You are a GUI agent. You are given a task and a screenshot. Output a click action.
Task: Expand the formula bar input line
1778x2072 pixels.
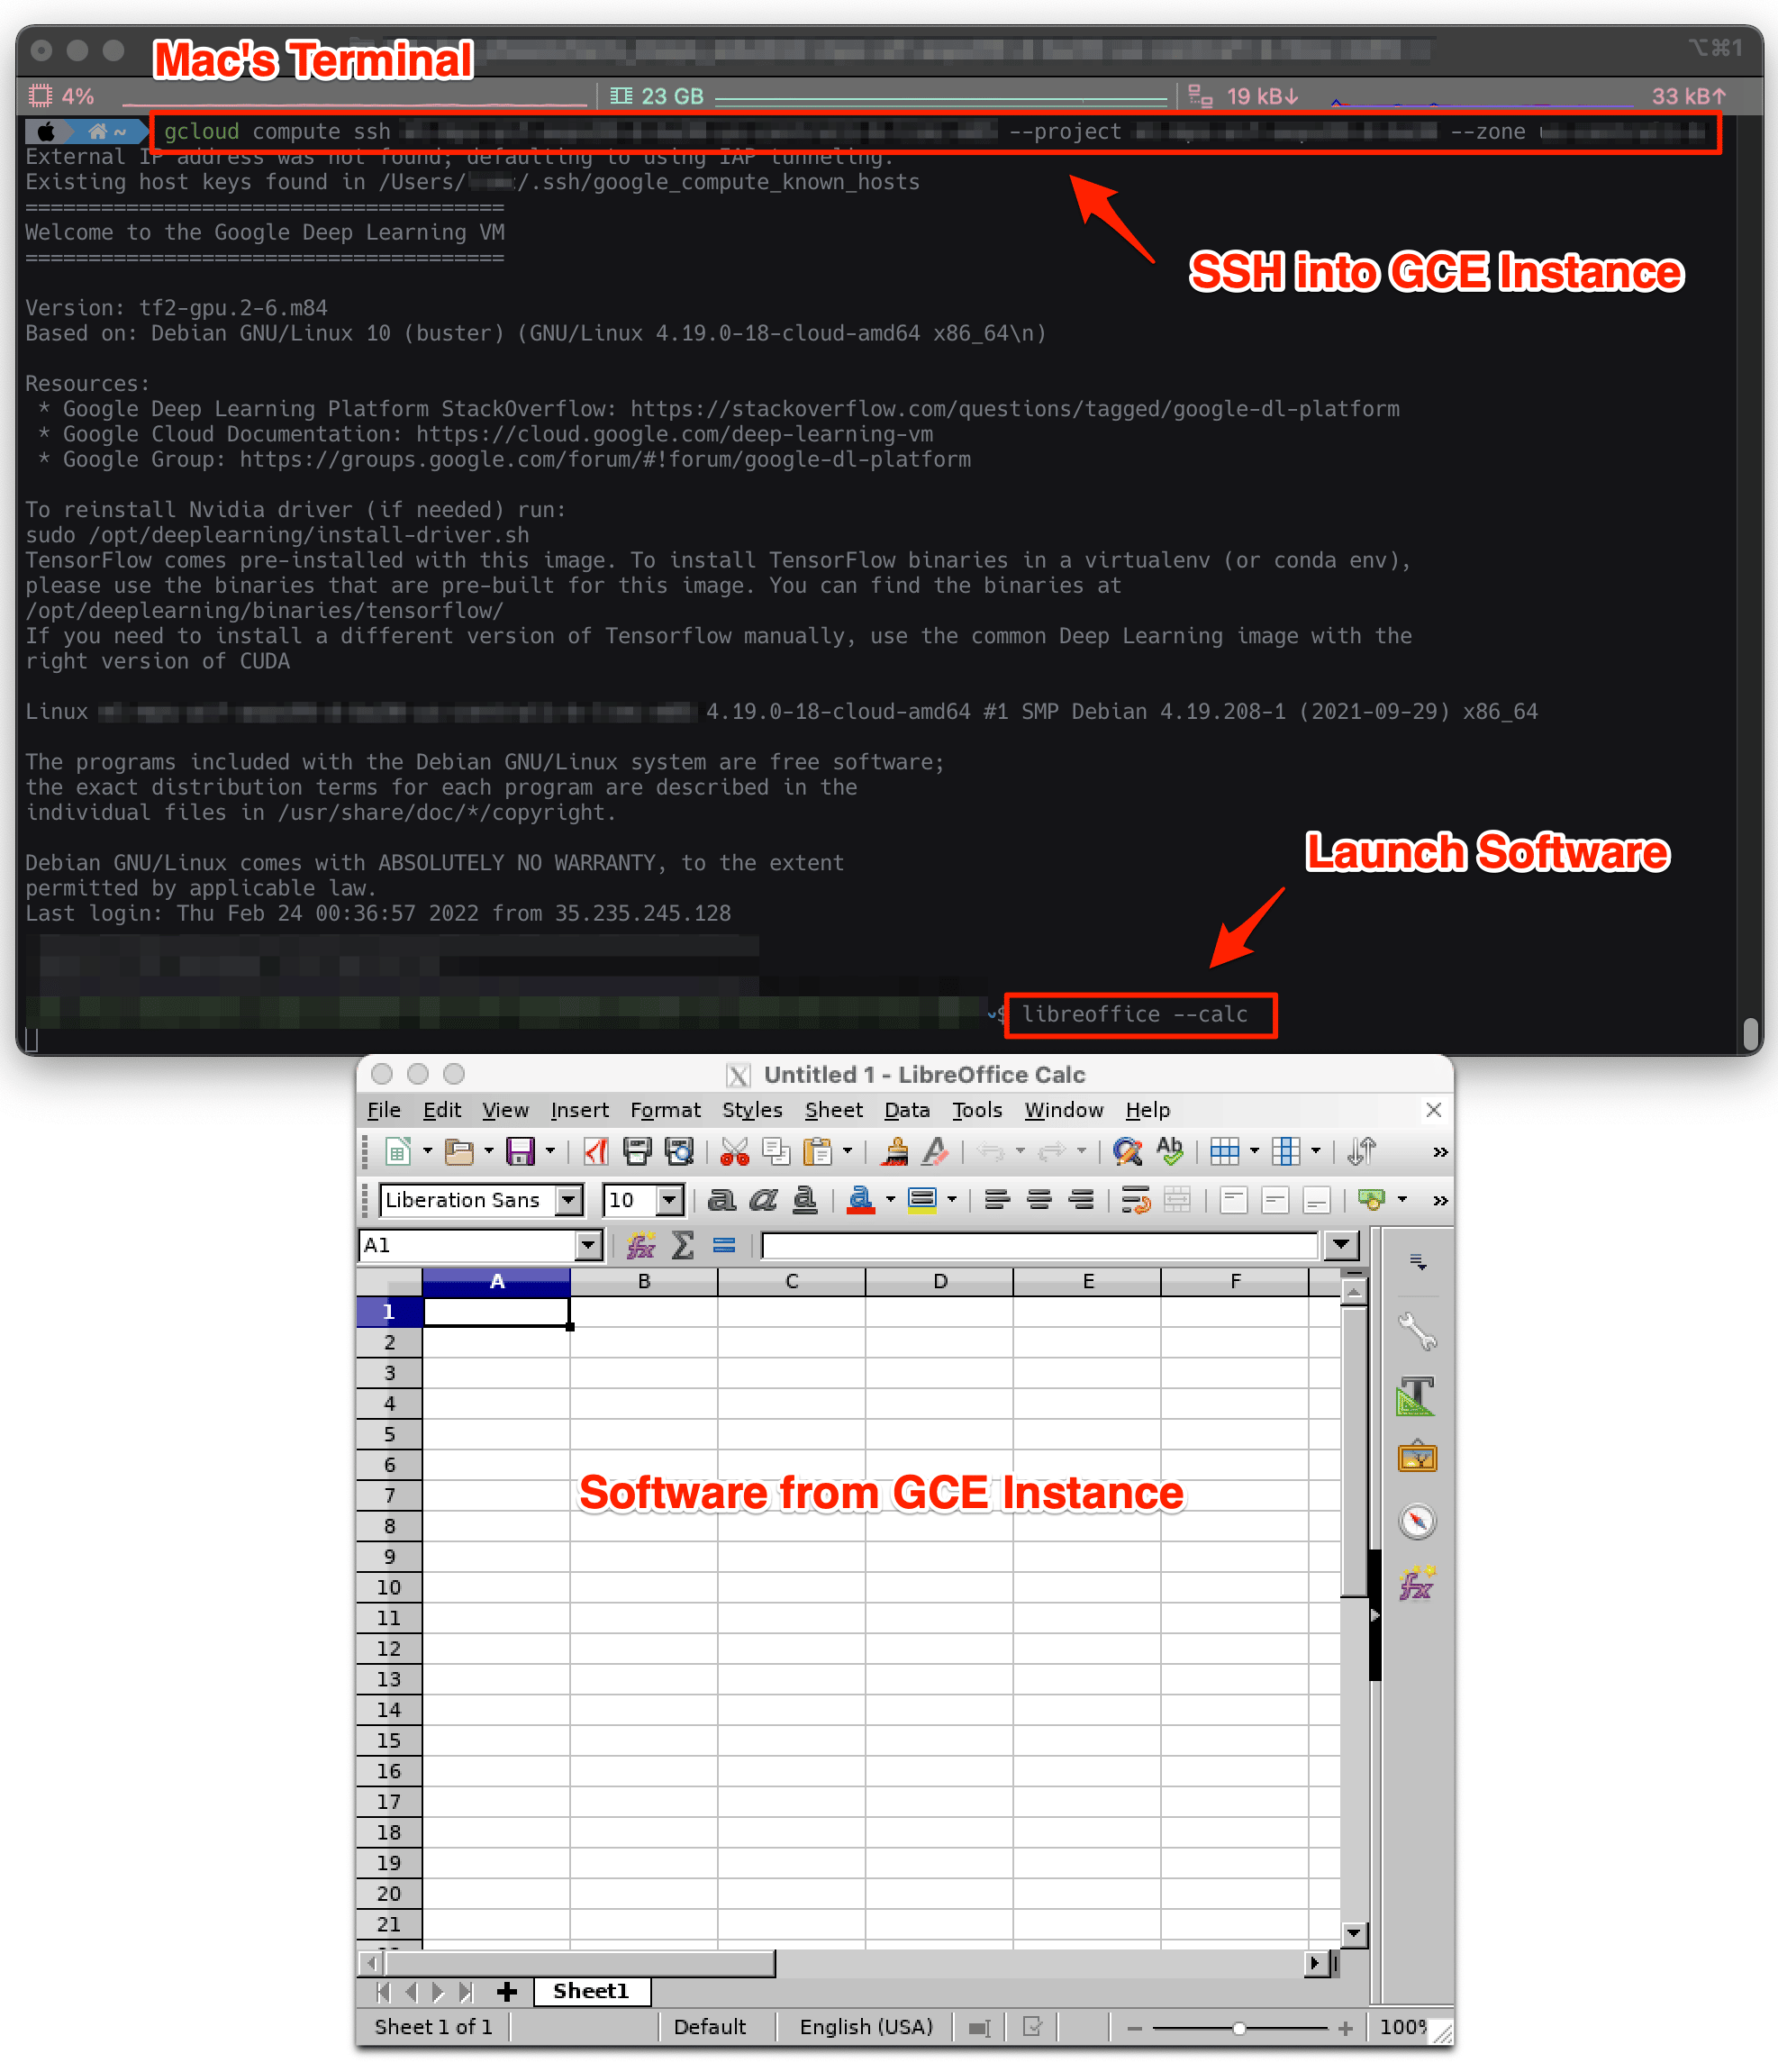click(1341, 1245)
